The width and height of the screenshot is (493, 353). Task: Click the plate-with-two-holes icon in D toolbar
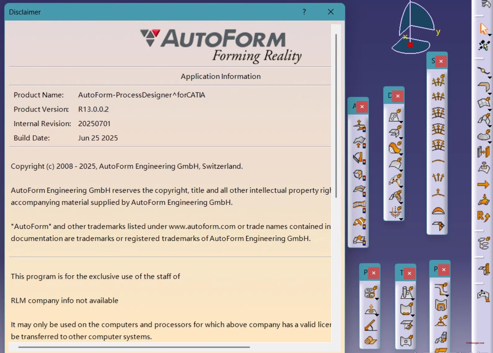[x=395, y=116]
